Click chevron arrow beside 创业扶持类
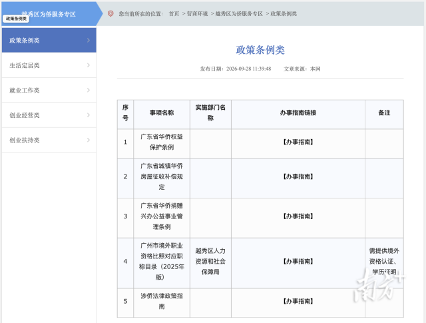 (x=89, y=140)
